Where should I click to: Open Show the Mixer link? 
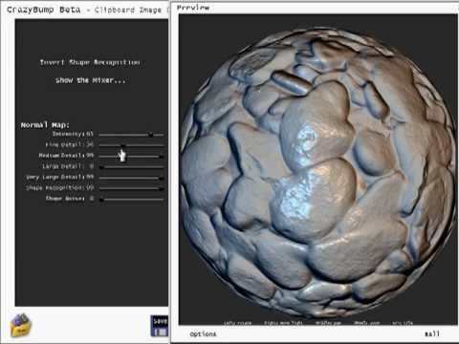pos(91,80)
